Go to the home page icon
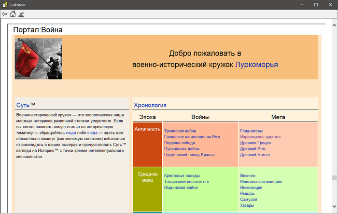 click(13, 14)
